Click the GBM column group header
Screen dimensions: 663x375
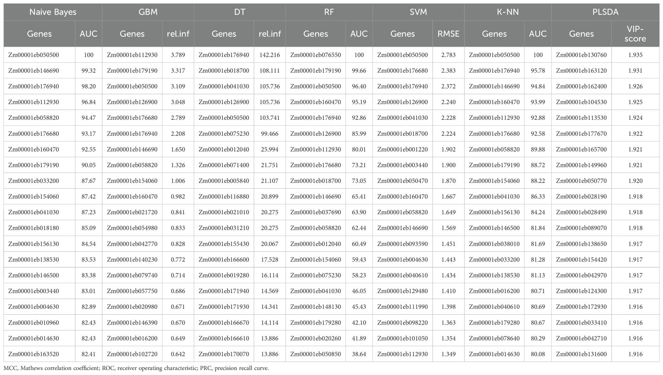point(148,12)
